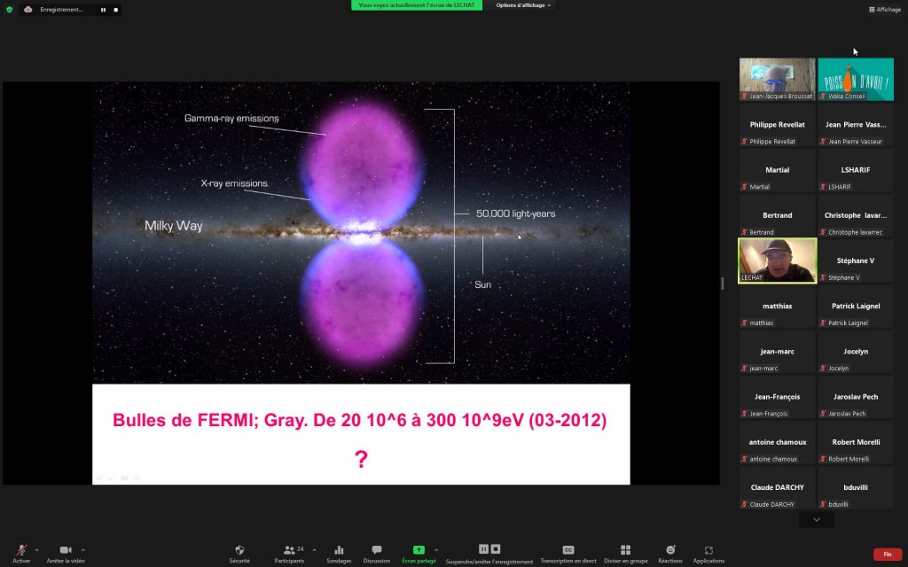The width and height of the screenshot is (908, 567).
Task: Pause recording in the bottom toolbar
Action: click(x=483, y=549)
